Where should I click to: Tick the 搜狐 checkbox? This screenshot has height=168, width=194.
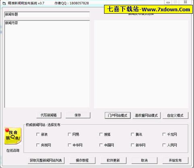point(101,134)
